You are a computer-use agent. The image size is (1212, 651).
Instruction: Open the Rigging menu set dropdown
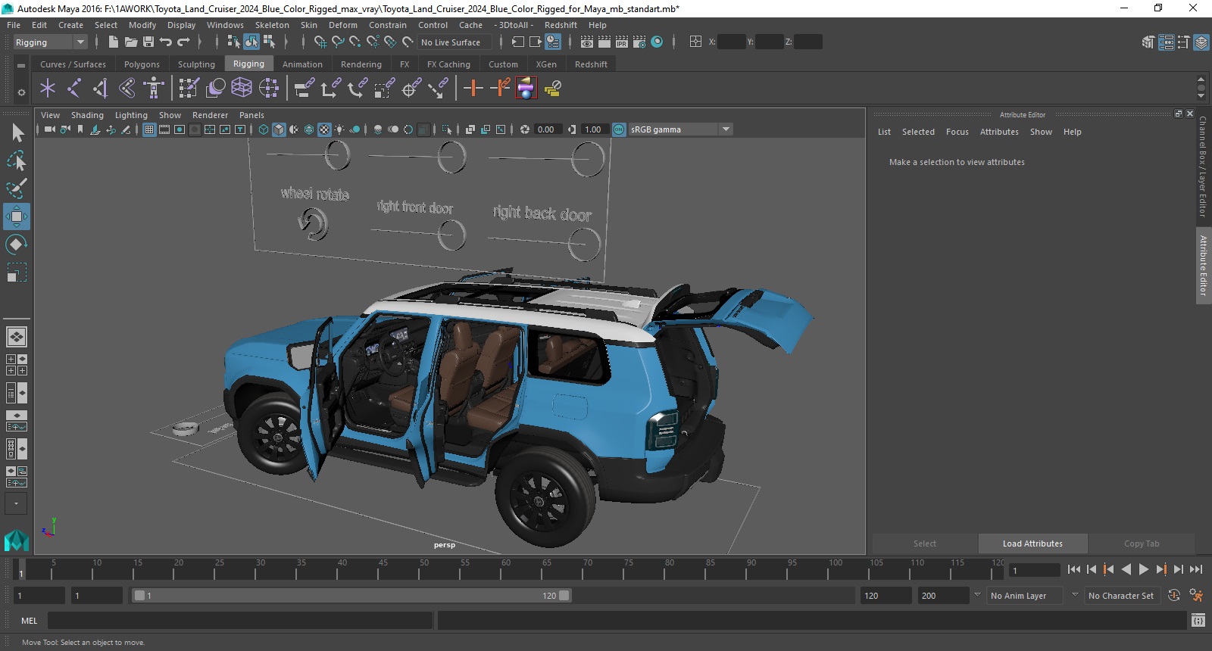pyautogui.click(x=50, y=42)
